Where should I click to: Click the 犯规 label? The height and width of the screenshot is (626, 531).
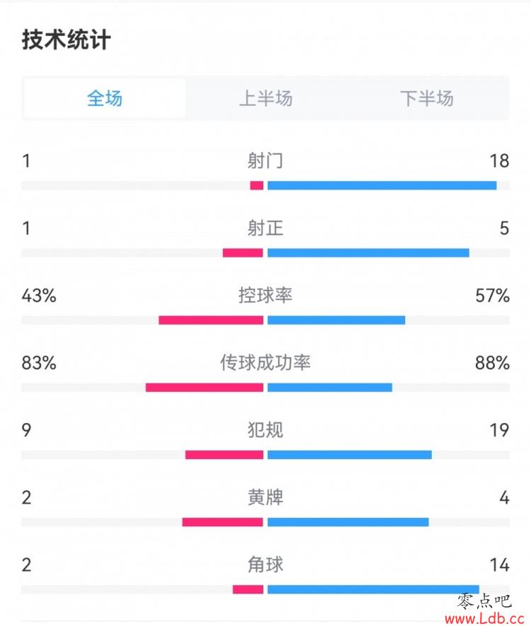265,430
